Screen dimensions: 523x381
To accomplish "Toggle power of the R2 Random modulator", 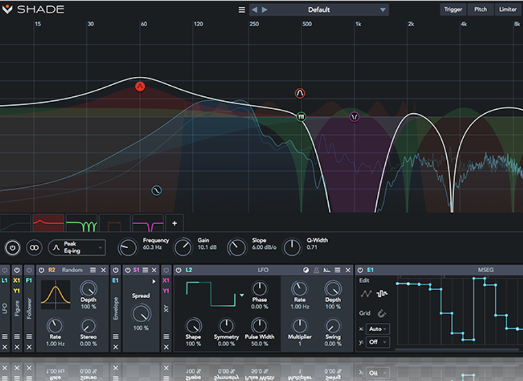I will point(41,270).
